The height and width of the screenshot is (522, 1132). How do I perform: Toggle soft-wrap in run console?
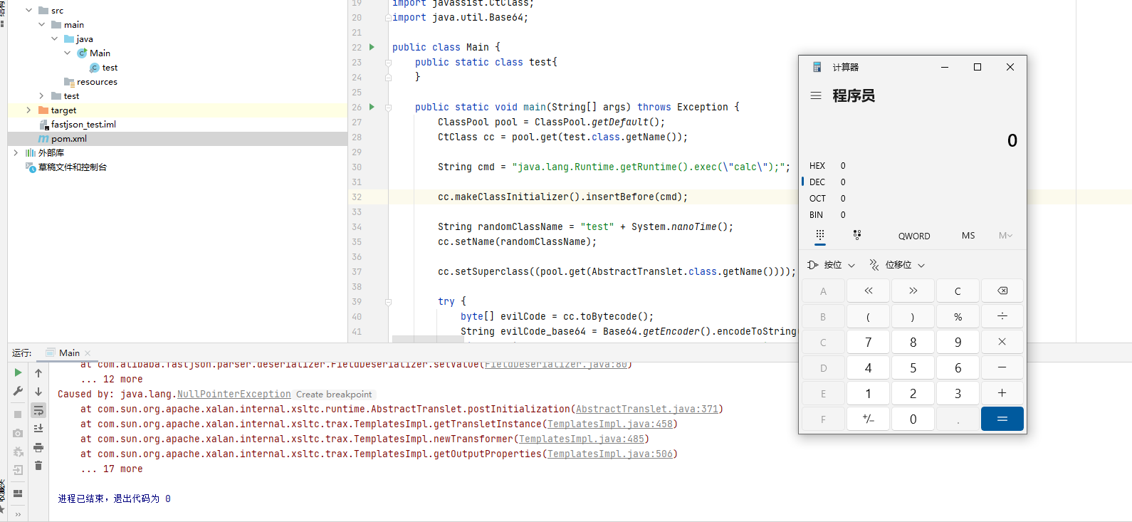(38, 410)
